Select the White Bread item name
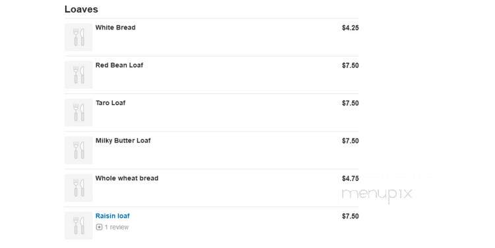Viewport: 495px width, 248px height. pyautogui.click(x=115, y=28)
